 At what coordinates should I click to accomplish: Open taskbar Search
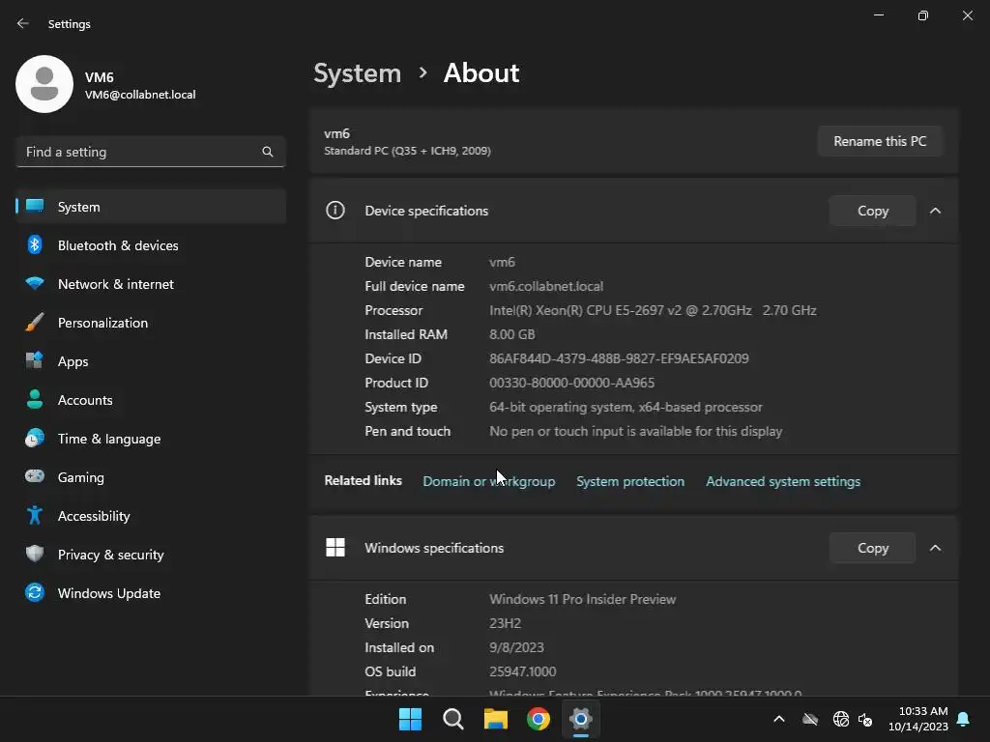452,719
